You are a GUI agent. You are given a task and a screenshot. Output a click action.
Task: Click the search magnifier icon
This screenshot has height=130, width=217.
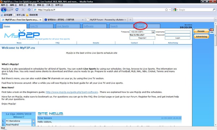pos(214,10)
